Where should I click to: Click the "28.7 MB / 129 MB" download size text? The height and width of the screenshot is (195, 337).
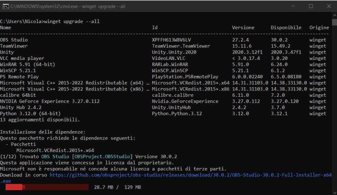coord(117,187)
